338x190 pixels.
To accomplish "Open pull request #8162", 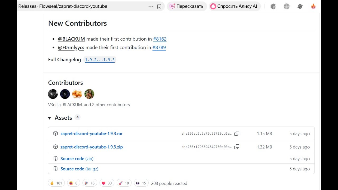I will 160,39.
